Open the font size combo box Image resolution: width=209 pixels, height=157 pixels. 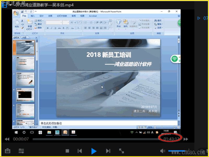66,22
